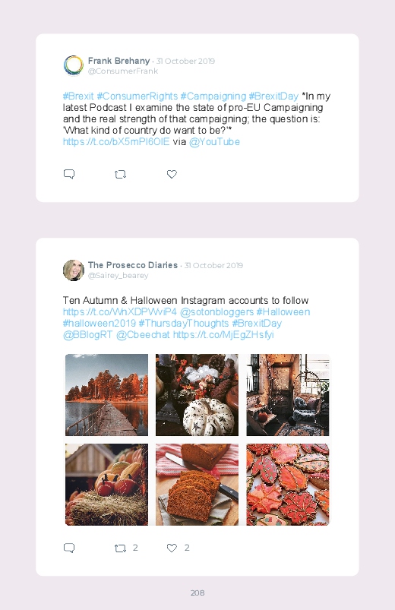The image size is (395, 610).
Task: Click the Frank Brehany display name
Action: coord(118,61)
